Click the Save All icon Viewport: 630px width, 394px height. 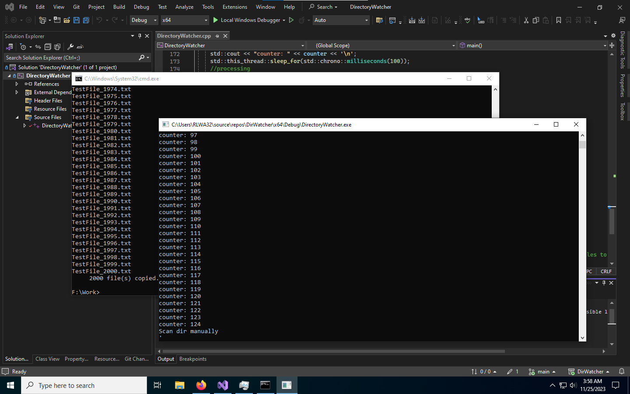click(86, 20)
